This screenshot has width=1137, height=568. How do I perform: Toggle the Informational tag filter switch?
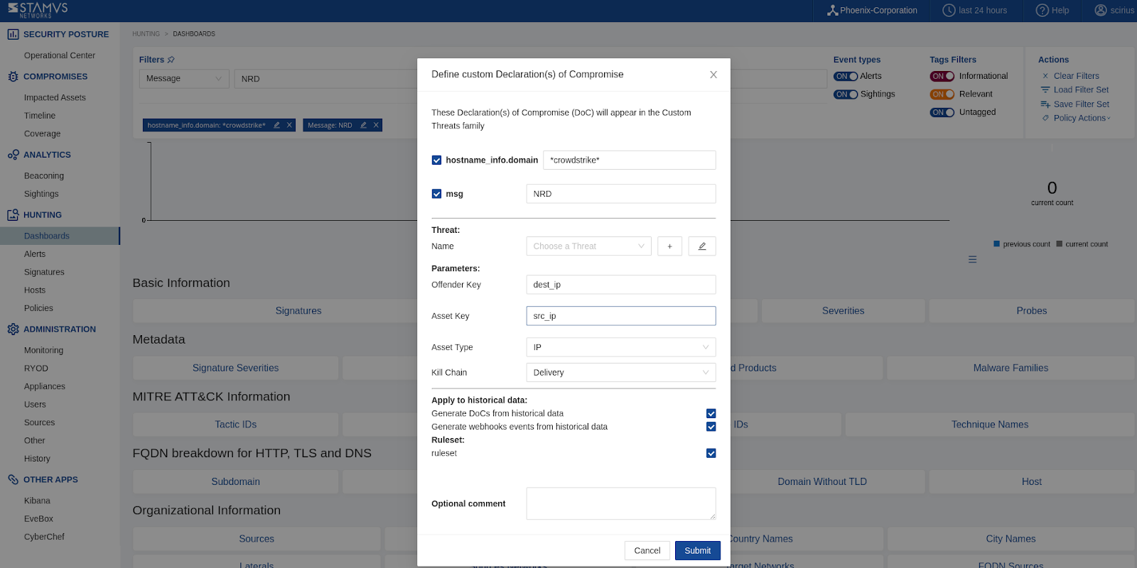pos(942,77)
